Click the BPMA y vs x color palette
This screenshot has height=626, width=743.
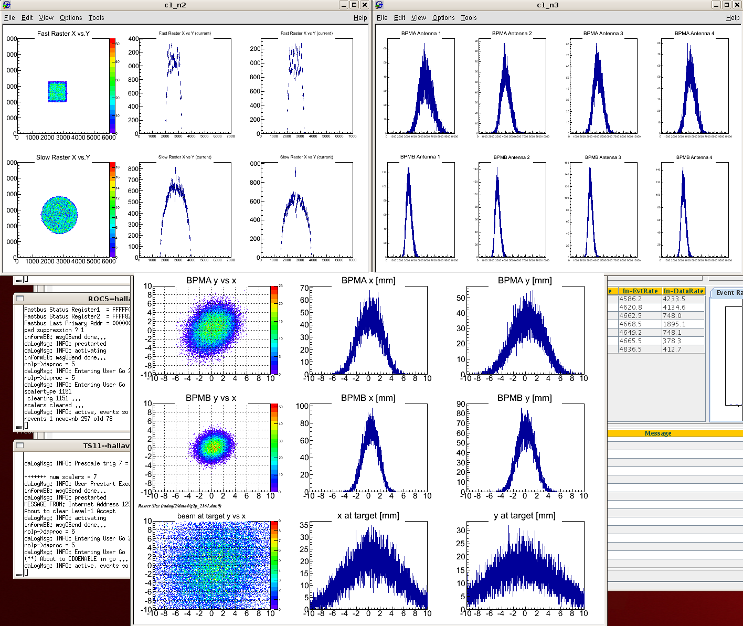274,330
